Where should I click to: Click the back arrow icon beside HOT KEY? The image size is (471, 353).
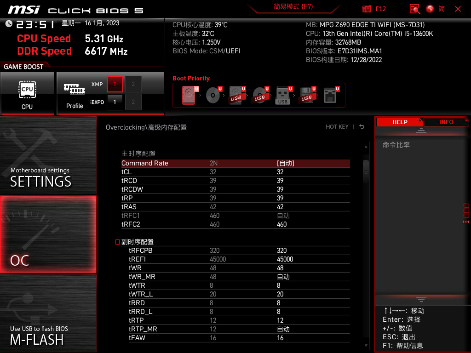click(x=362, y=127)
